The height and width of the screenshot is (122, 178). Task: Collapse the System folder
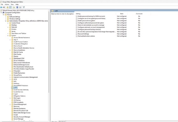tap(8, 35)
